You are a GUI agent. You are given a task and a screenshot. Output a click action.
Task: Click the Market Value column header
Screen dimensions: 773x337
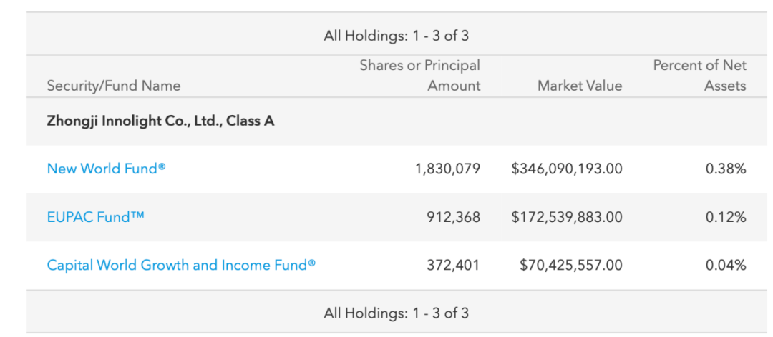[580, 86]
